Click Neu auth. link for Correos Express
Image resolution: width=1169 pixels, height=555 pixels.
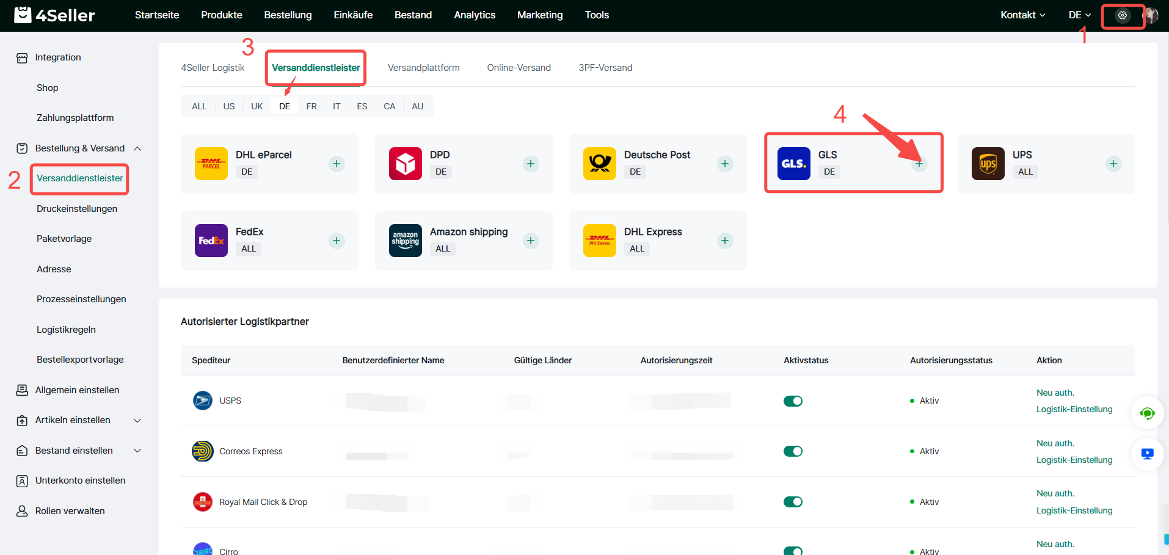(x=1055, y=443)
